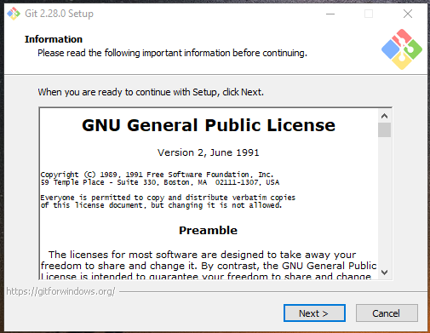Minimize the Git Setup window

click(330, 14)
